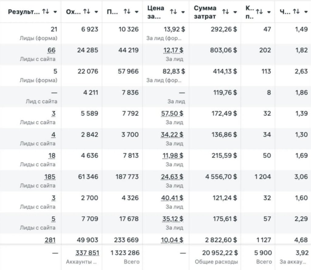Click the underlined 185 results value
The width and height of the screenshot is (311, 270).
click(50, 177)
